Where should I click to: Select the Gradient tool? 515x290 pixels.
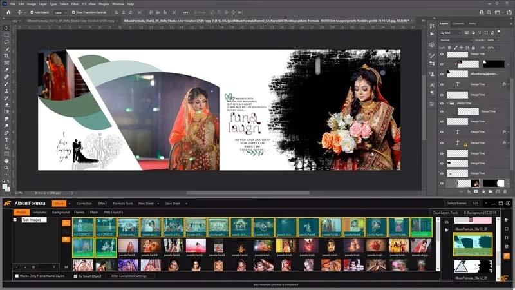point(6,111)
